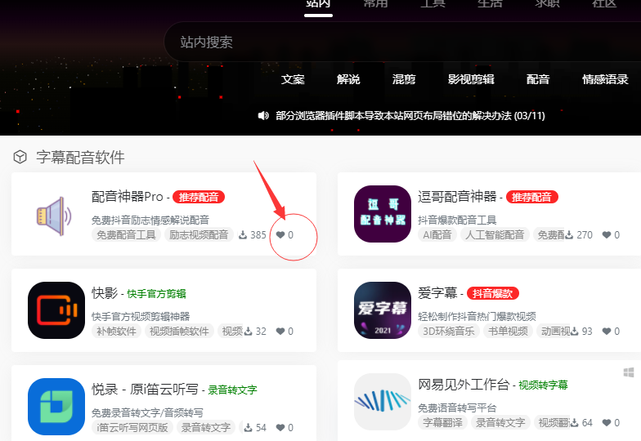Screen dimensions: 641x441
Task: Click the 推荐配音 badge on 逗哥配音神器
Action: tap(531, 198)
